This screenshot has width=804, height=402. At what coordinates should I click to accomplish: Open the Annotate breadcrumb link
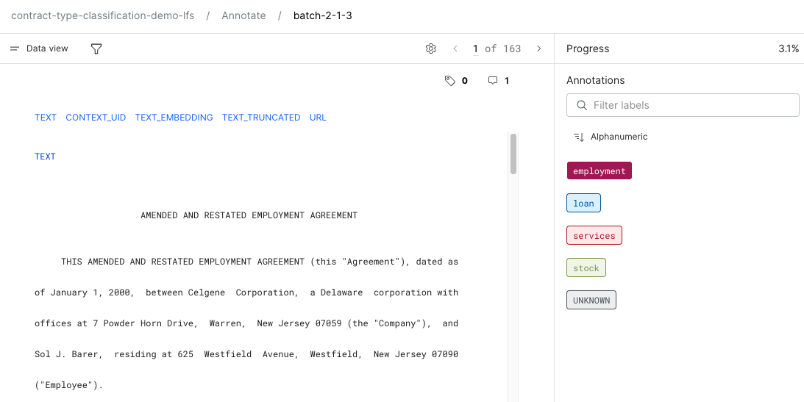[x=243, y=15]
